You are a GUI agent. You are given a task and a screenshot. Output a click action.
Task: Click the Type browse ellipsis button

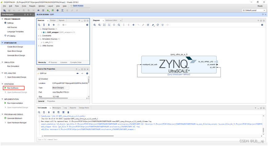point(67,88)
